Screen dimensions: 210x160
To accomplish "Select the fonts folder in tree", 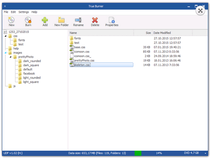I will click(21, 40).
